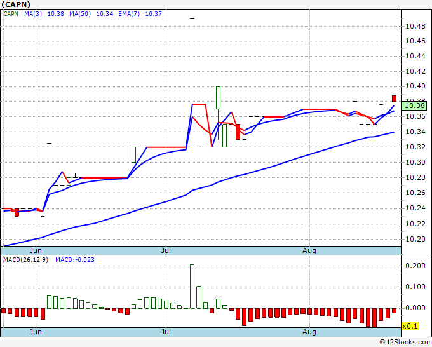This screenshot has width=432, height=347.
Task: Click the (CAPN) chart title
Action: (x=16, y=4)
